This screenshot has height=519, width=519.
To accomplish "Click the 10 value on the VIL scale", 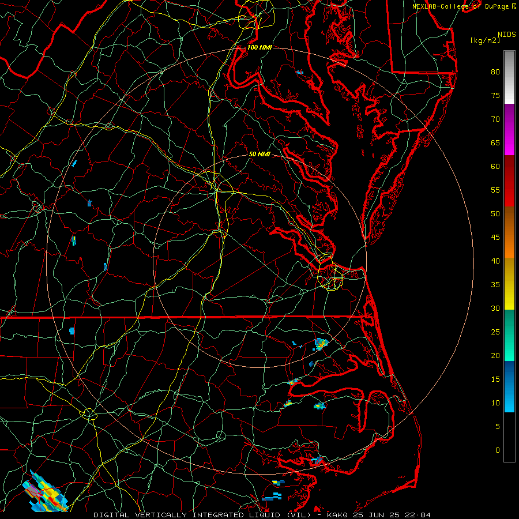I will pos(495,403).
